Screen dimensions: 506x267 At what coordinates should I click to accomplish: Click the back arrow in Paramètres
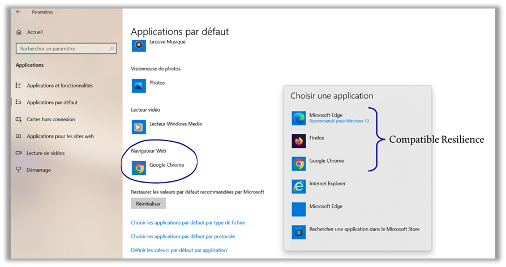pos(18,11)
